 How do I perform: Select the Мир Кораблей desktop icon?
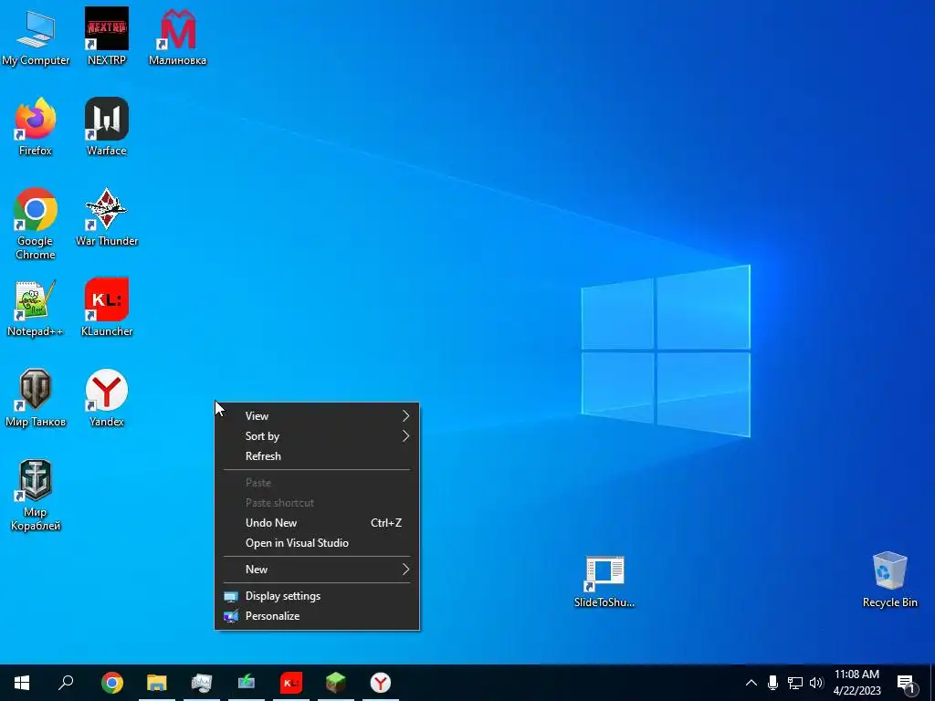pyautogui.click(x=36, y=495)
